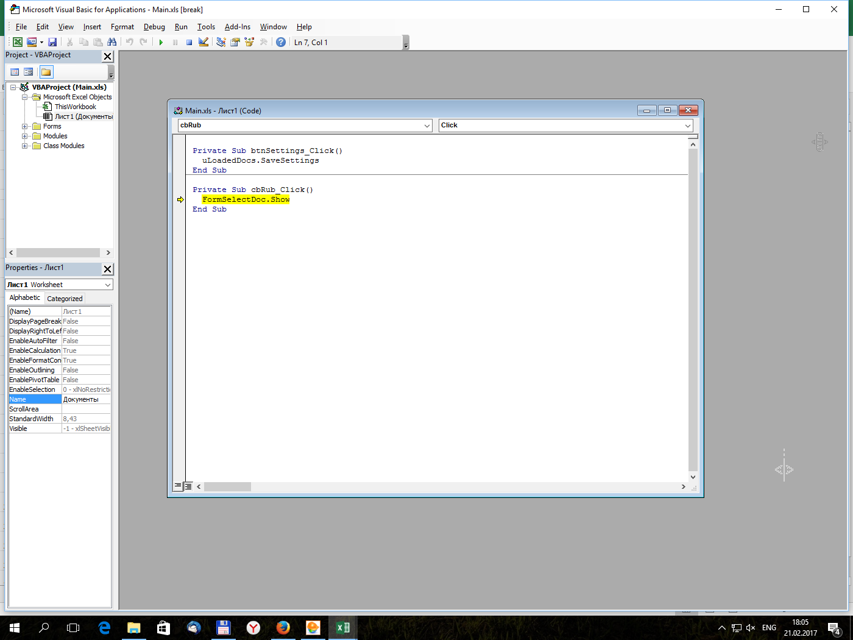
Task: Click the Redo arrow icon
Action: click(x=143, y=42)
